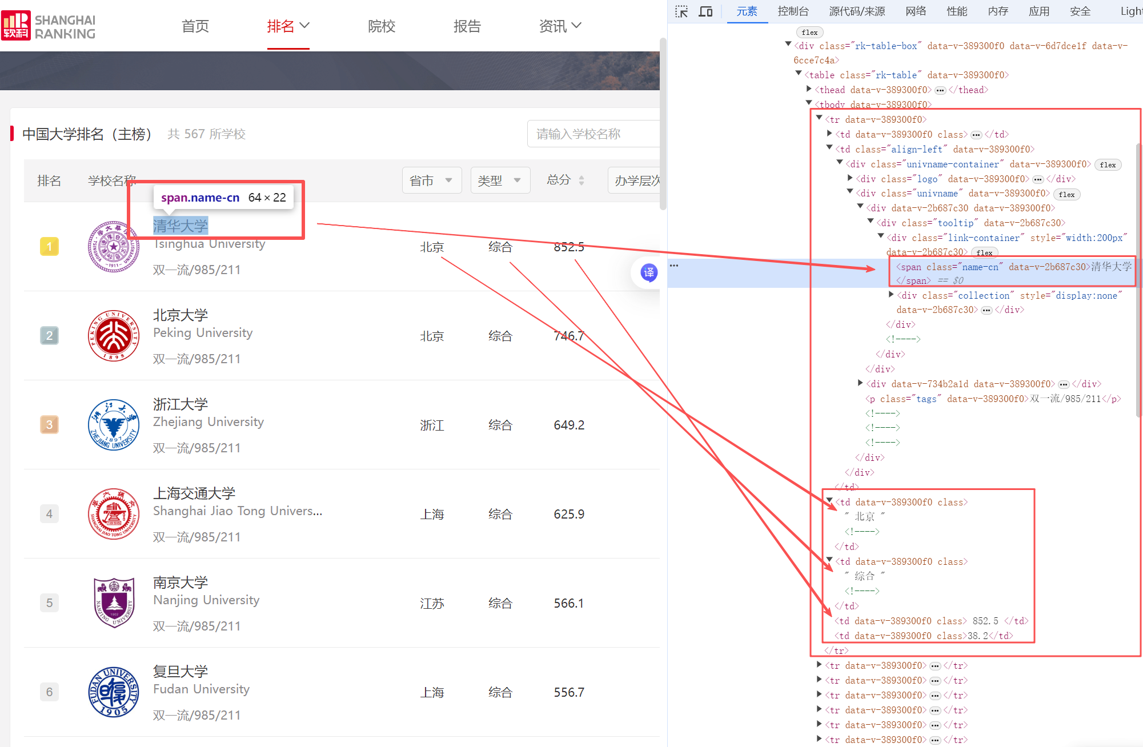This screenshot has width=1143, height=747.
Task: Expand the thead element node
Action: pos(809,89)
